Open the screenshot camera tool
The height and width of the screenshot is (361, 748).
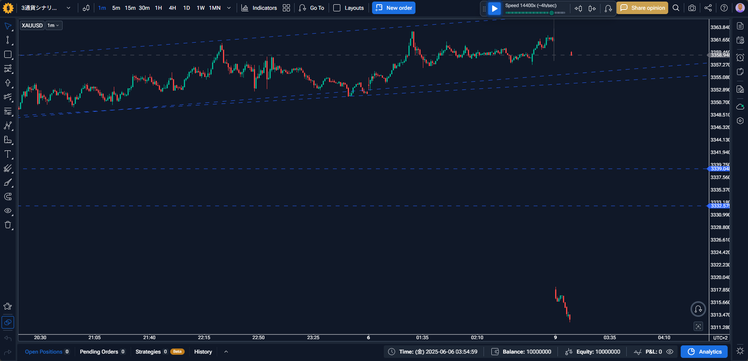(x=692, y=8)
